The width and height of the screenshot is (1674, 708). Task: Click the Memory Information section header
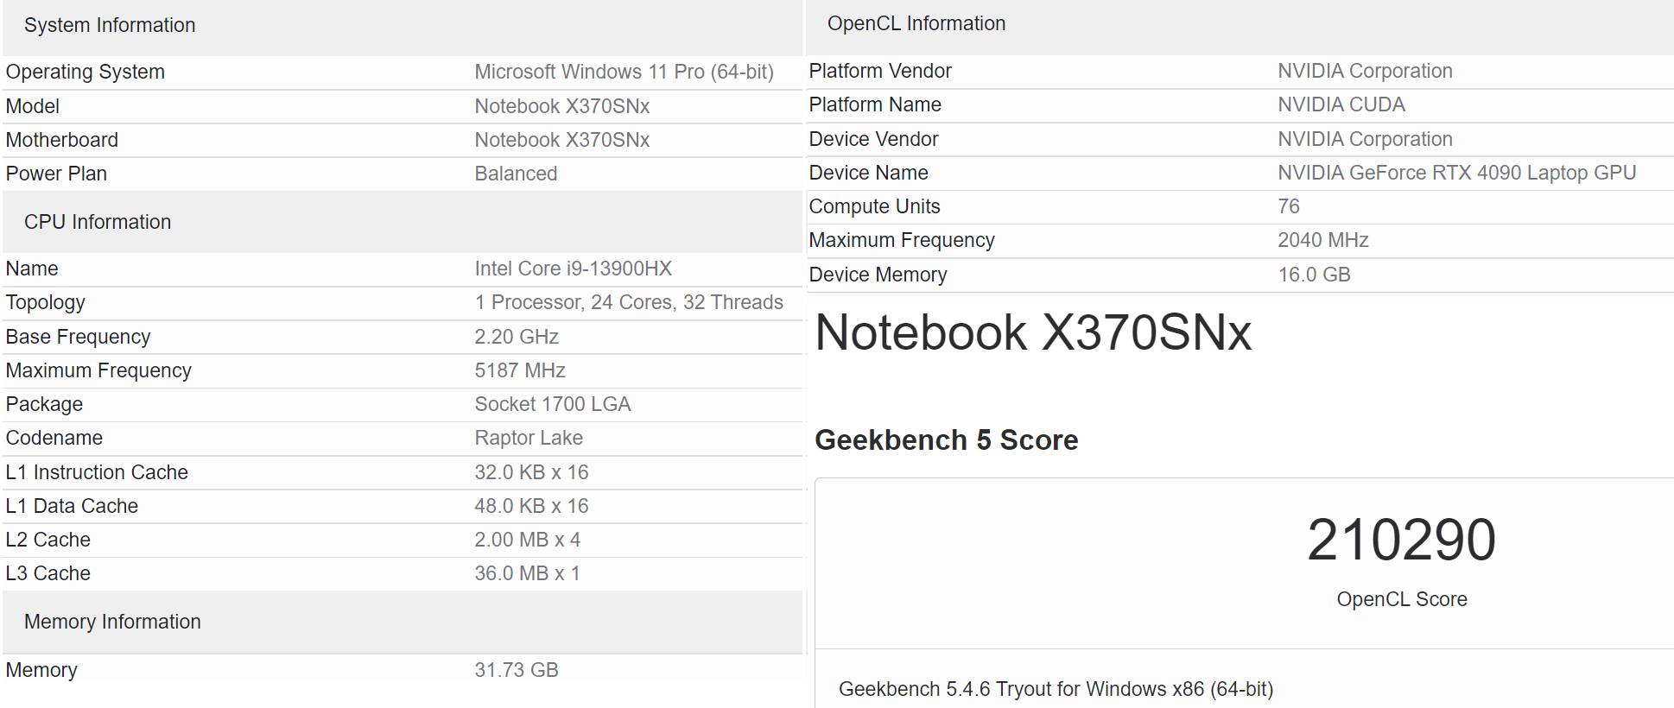coord(112,622)
